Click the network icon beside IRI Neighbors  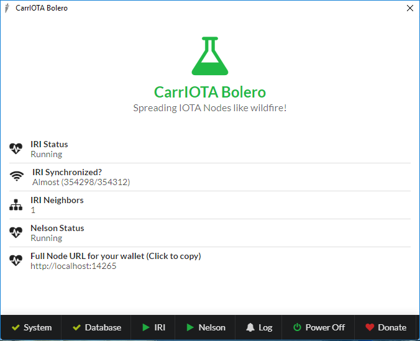[16, 204]
